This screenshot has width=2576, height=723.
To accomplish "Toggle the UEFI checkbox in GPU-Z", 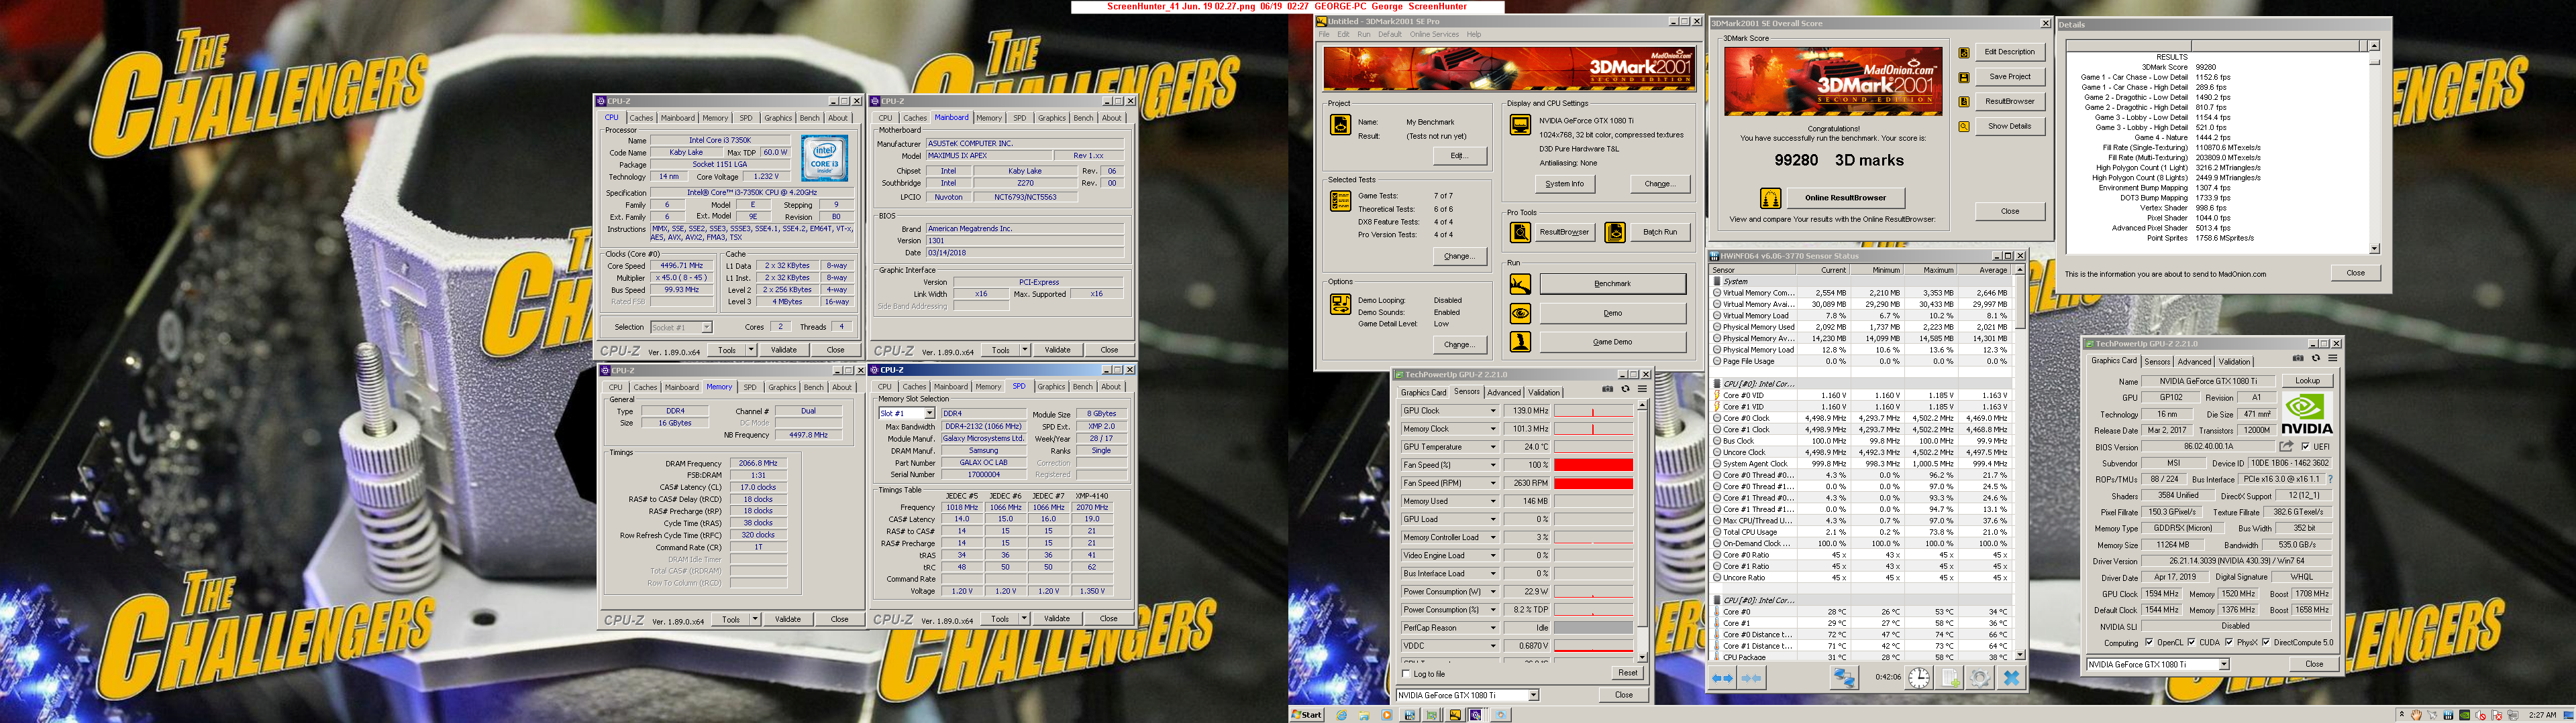I will click(2305, 446).
